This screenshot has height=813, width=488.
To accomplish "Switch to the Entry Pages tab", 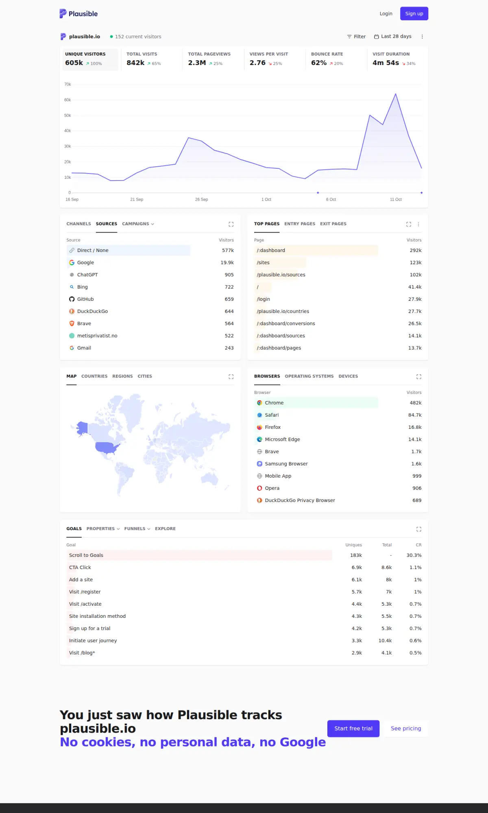I will [300, 224].
